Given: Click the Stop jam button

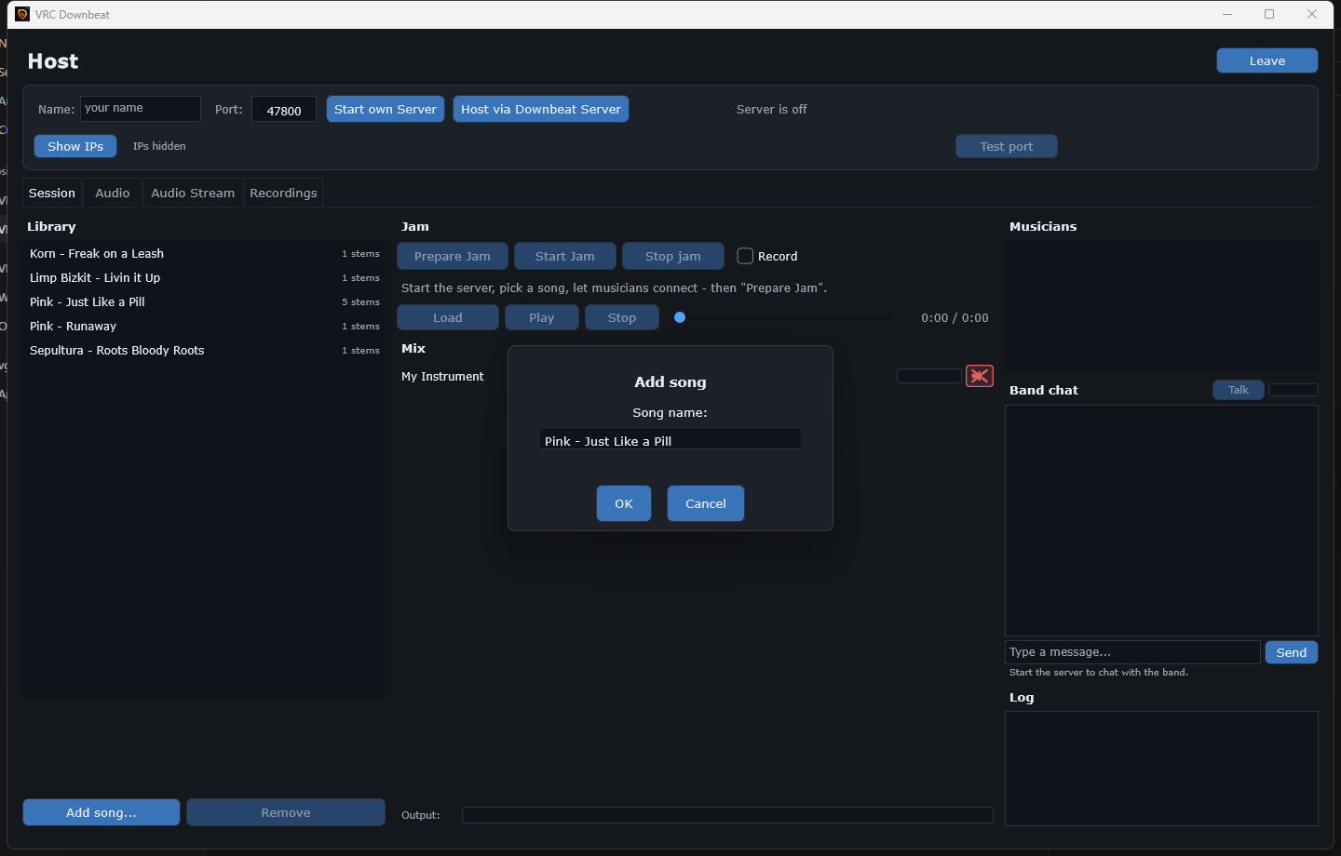Looking at the screenshot, I should click(673, 256).
